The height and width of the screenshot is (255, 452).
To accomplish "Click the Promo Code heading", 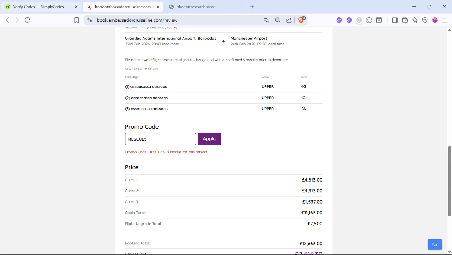I will point(142,127).
